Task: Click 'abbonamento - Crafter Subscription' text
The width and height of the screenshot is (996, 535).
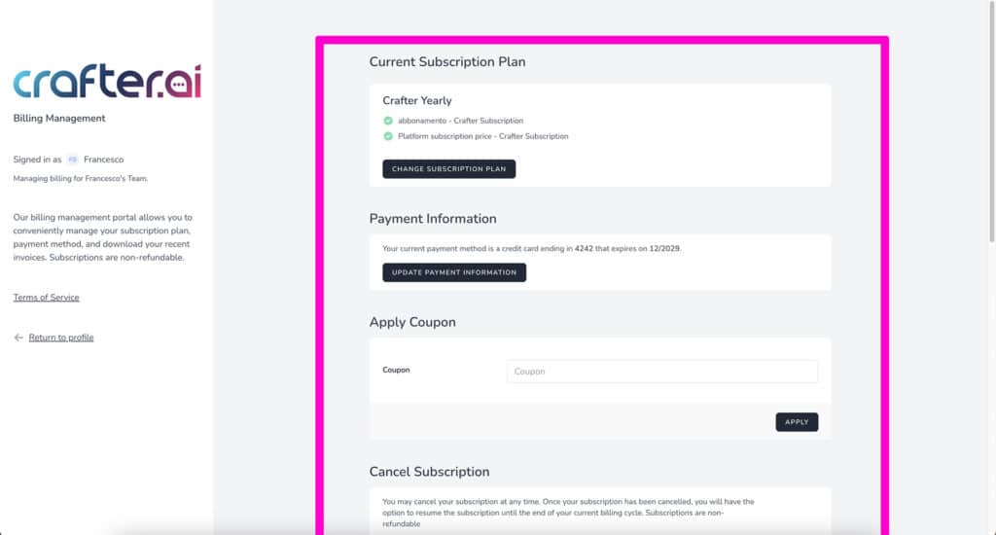Action: pyautogui.click(x=460, y=121)
